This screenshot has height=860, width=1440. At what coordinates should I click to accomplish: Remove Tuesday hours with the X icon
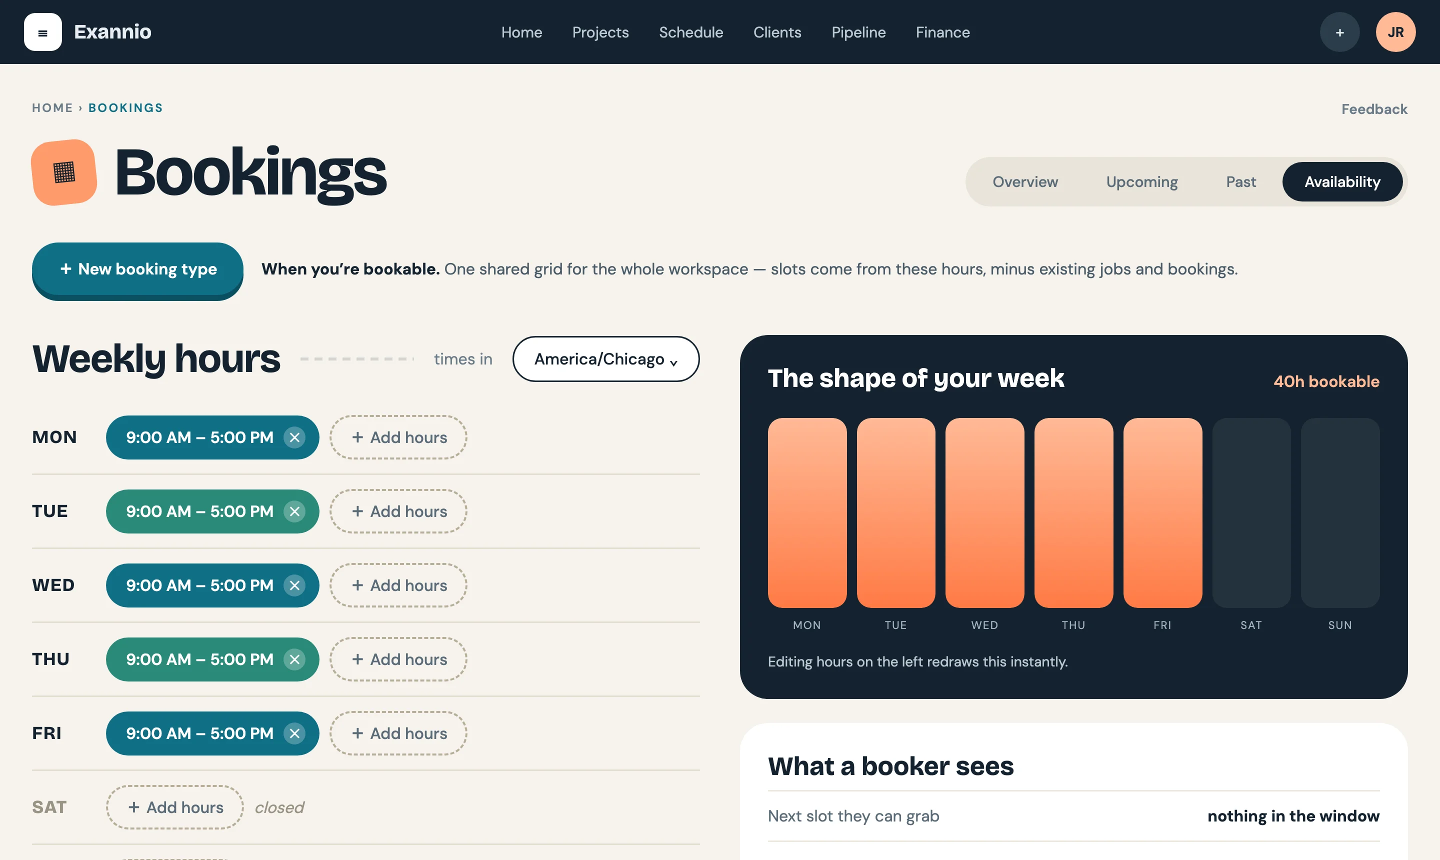pos(294,511)
